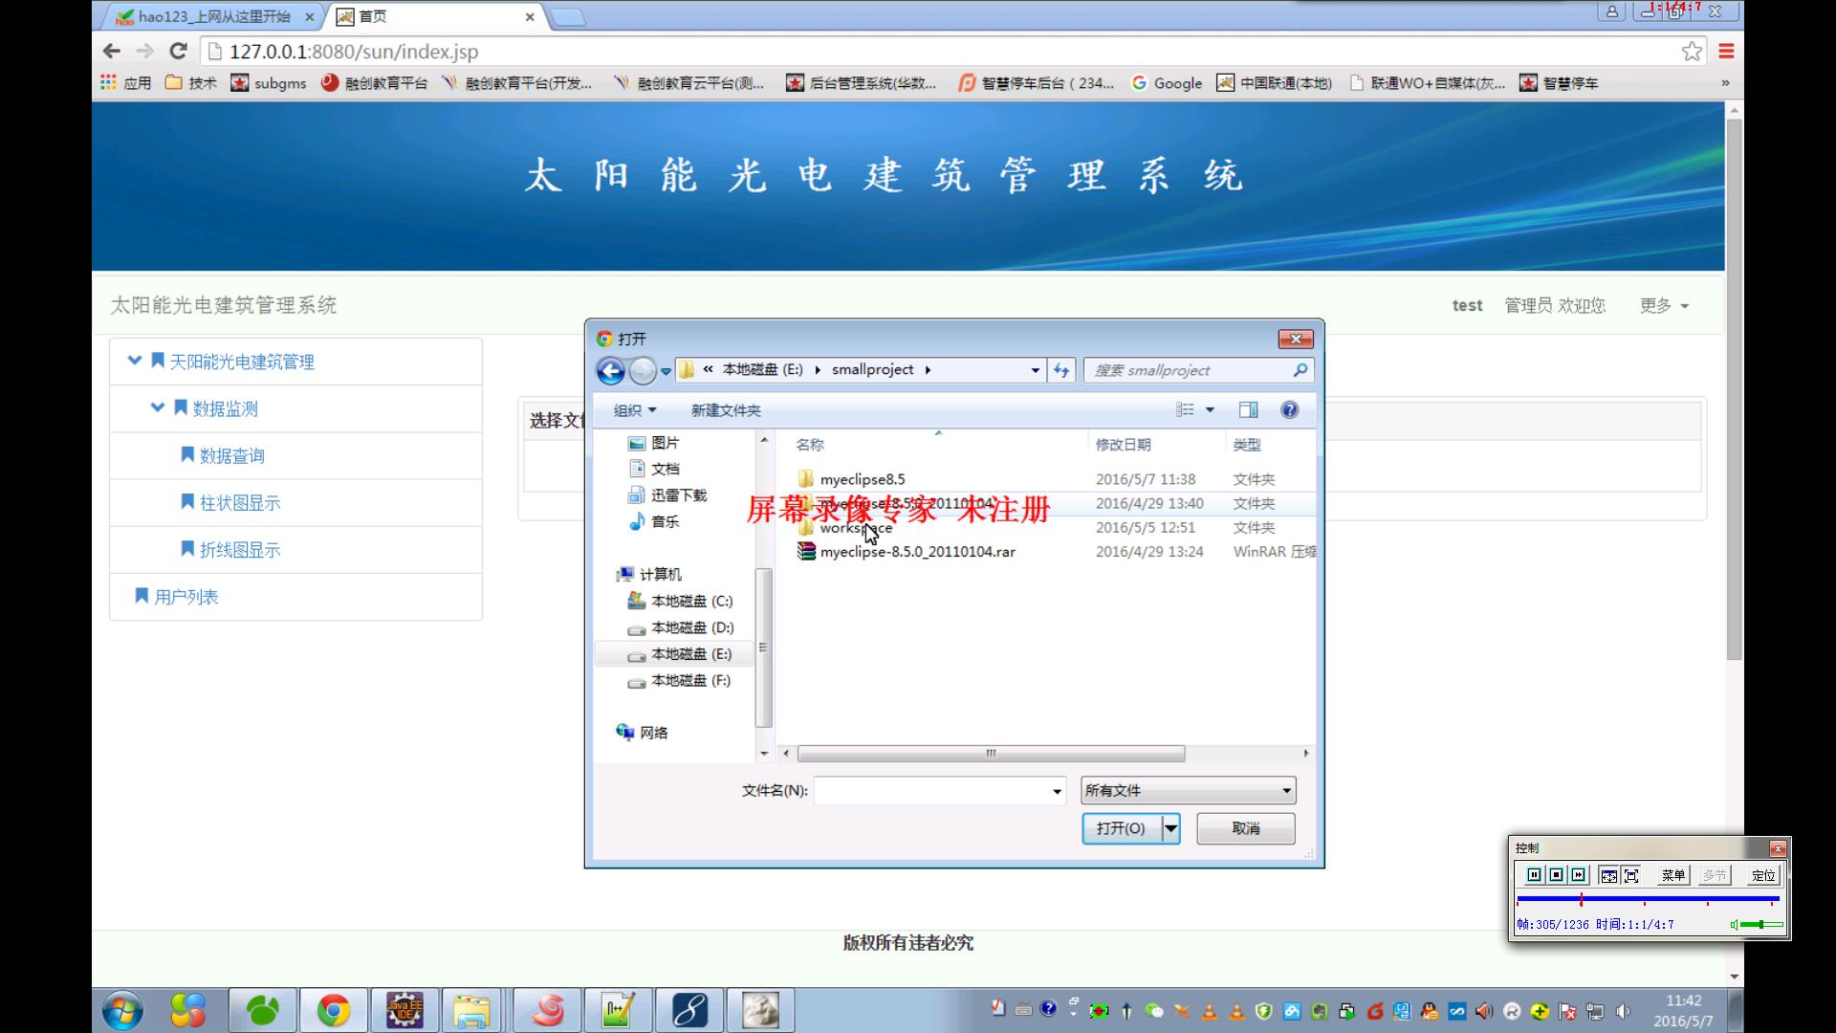
Task: Go back in the browser toolbar
Action: point(112,52)
